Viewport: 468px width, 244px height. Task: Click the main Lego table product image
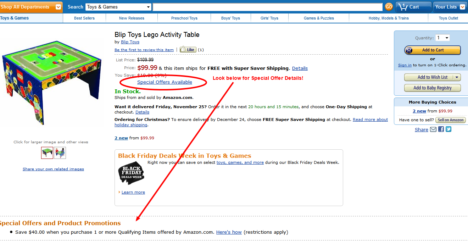52,82
